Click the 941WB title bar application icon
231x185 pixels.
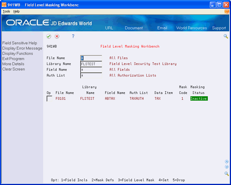click(x=4, y=5)
